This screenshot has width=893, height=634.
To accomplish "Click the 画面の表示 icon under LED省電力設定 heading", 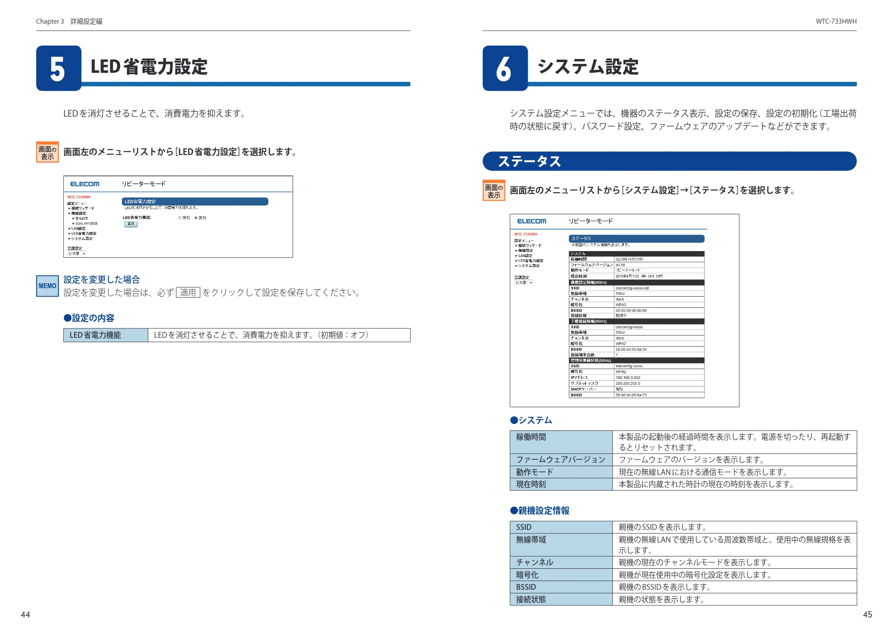I will 47,152.
